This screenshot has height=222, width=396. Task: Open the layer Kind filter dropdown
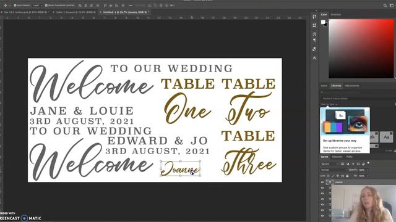coord(330,164)
